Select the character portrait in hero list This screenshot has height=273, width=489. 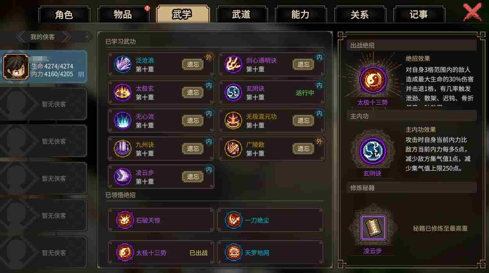[x=16, y=66]
